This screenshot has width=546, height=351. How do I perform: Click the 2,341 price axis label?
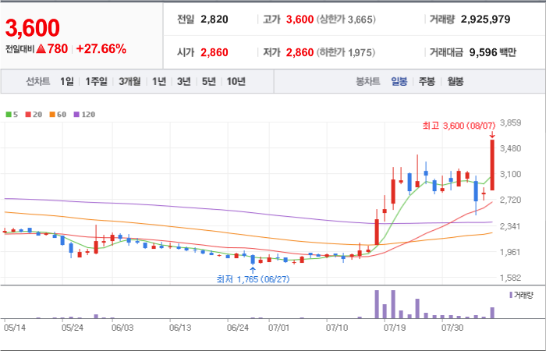[x=510, y=226]
